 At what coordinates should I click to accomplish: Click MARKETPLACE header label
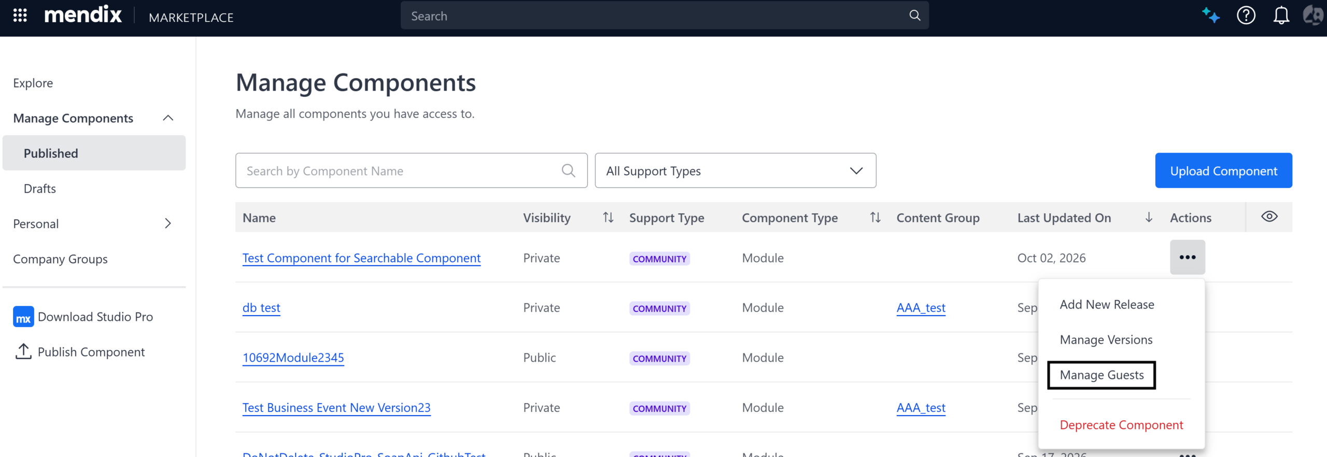(x=191, y=18)
